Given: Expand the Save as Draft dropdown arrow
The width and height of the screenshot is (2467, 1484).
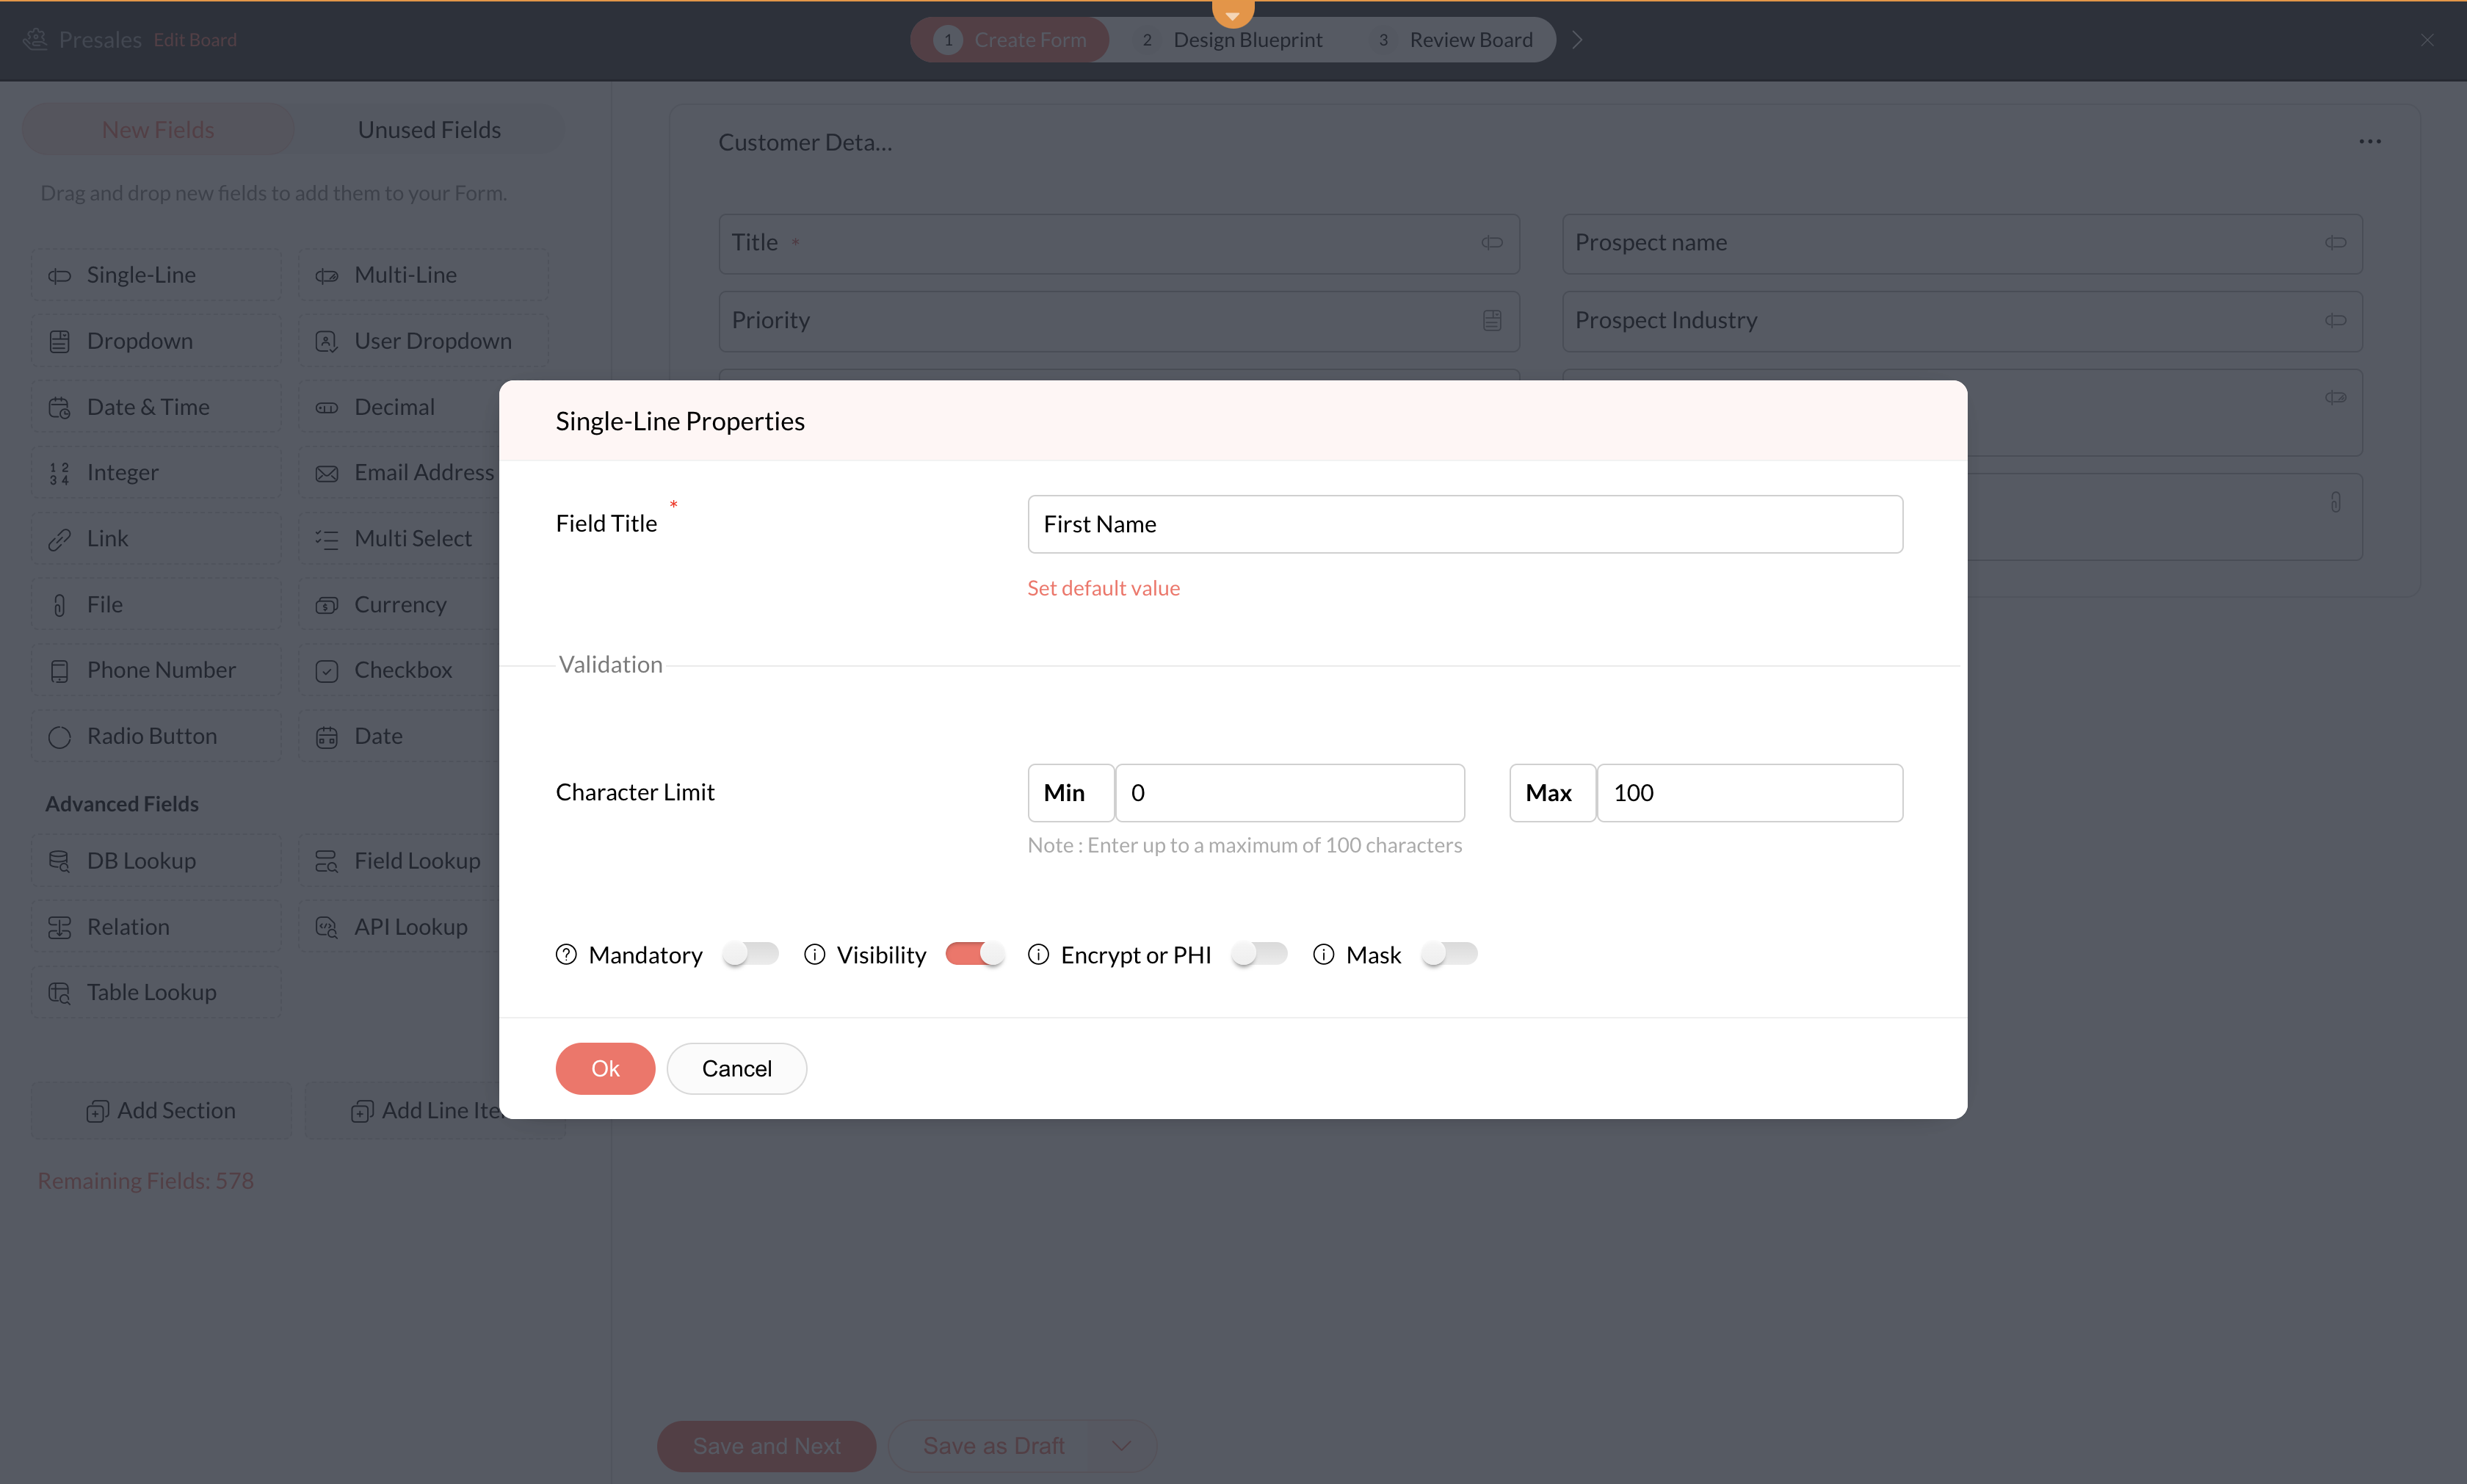Looking at the screenshot, I should tap(1122, 1446).
